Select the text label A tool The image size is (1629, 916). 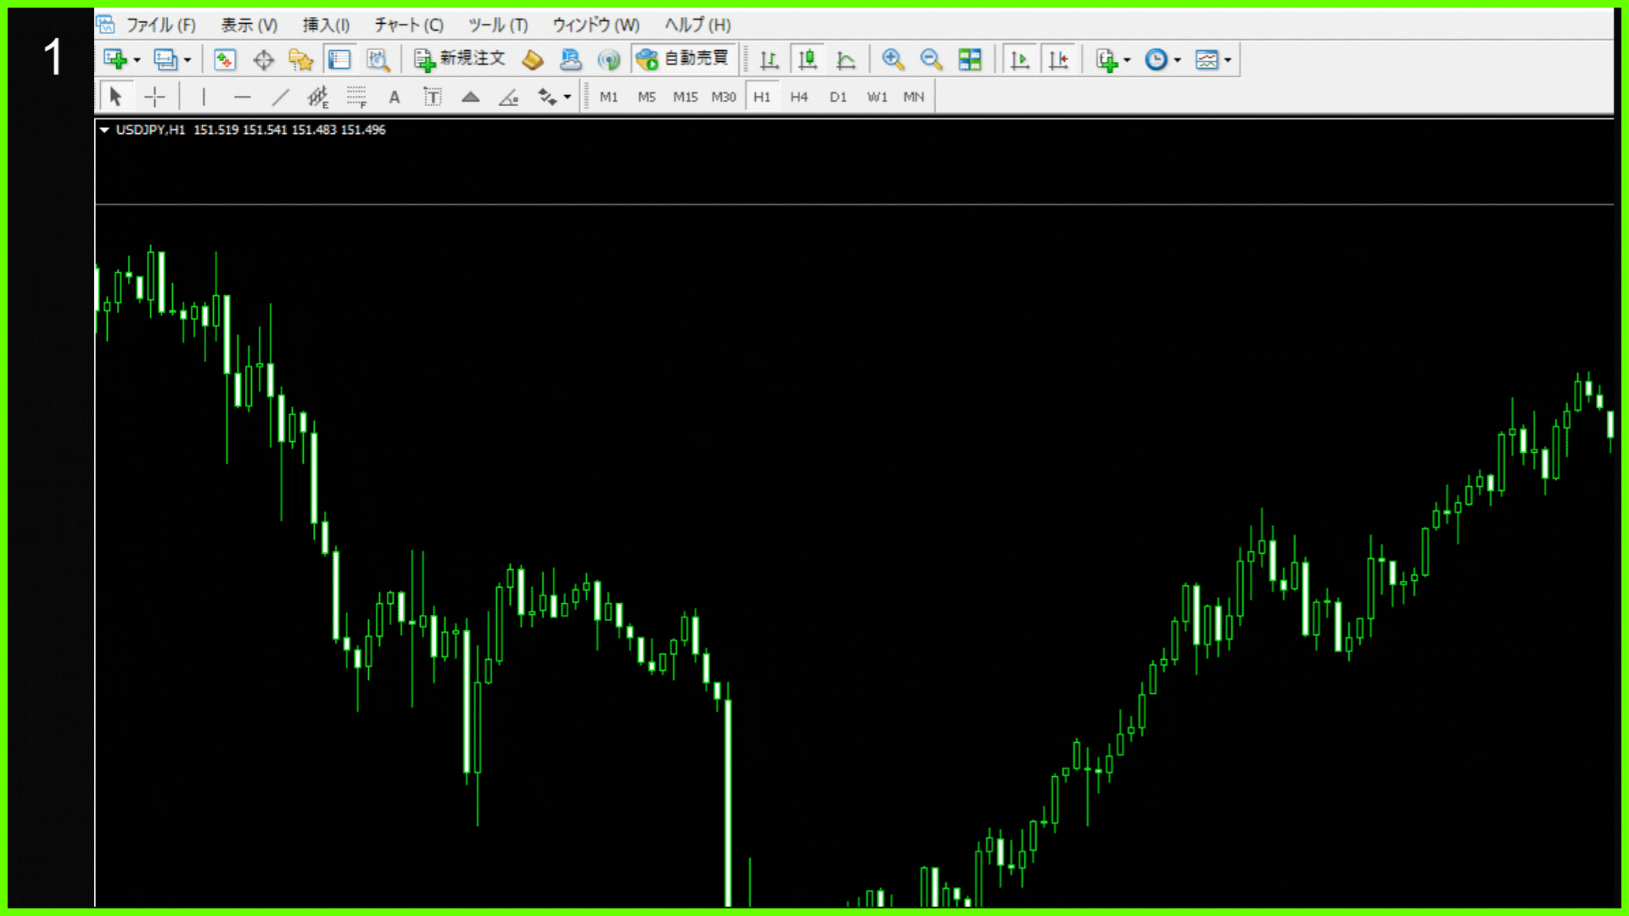395,97
